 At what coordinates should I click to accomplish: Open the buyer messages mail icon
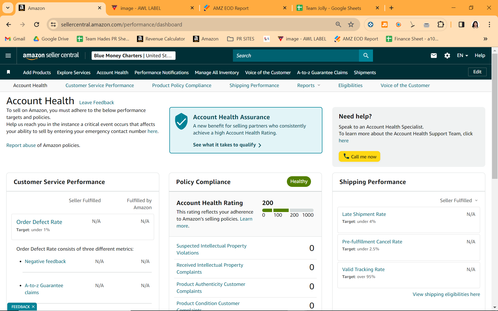[x=434, y=55]
